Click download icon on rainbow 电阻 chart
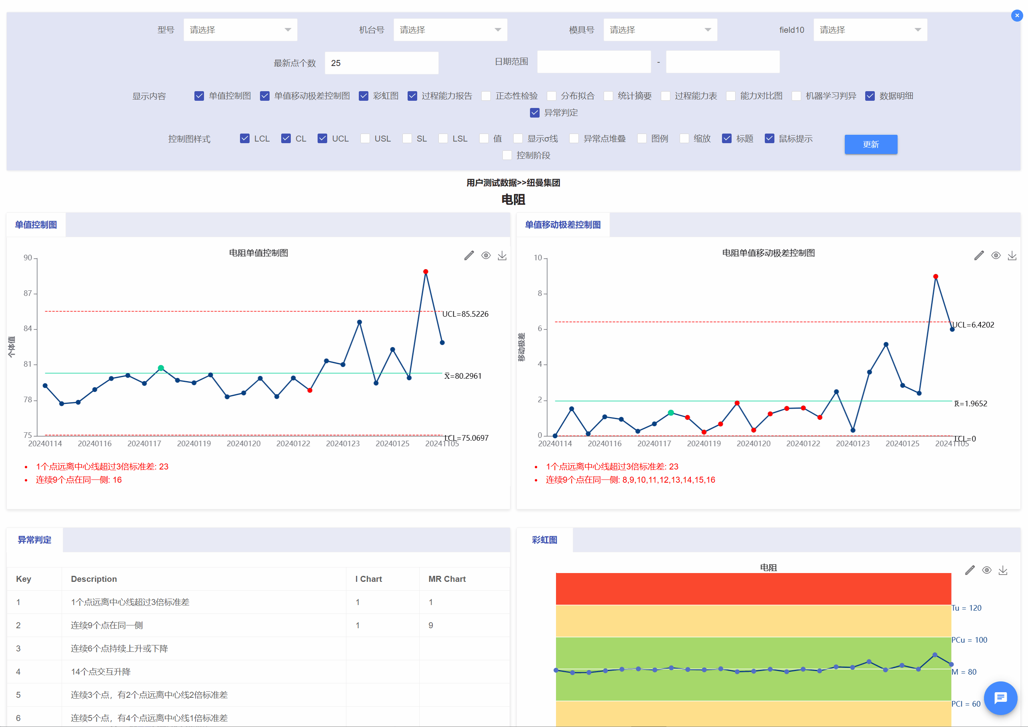This screenshot has width=1028, height=727. (x=1003, y=570)
